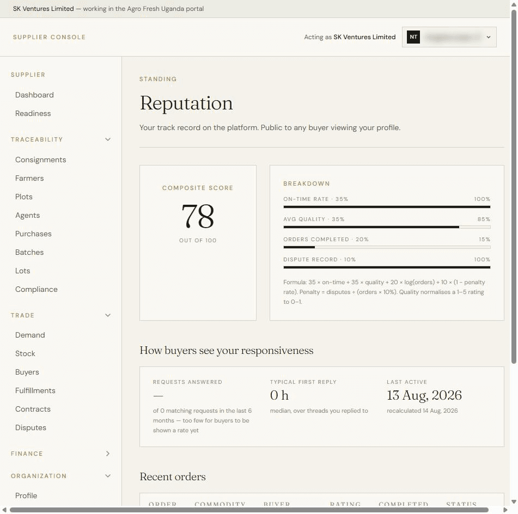
Task: Click 'How buyers see your responsiveness' heading
Action: (226, 350)
